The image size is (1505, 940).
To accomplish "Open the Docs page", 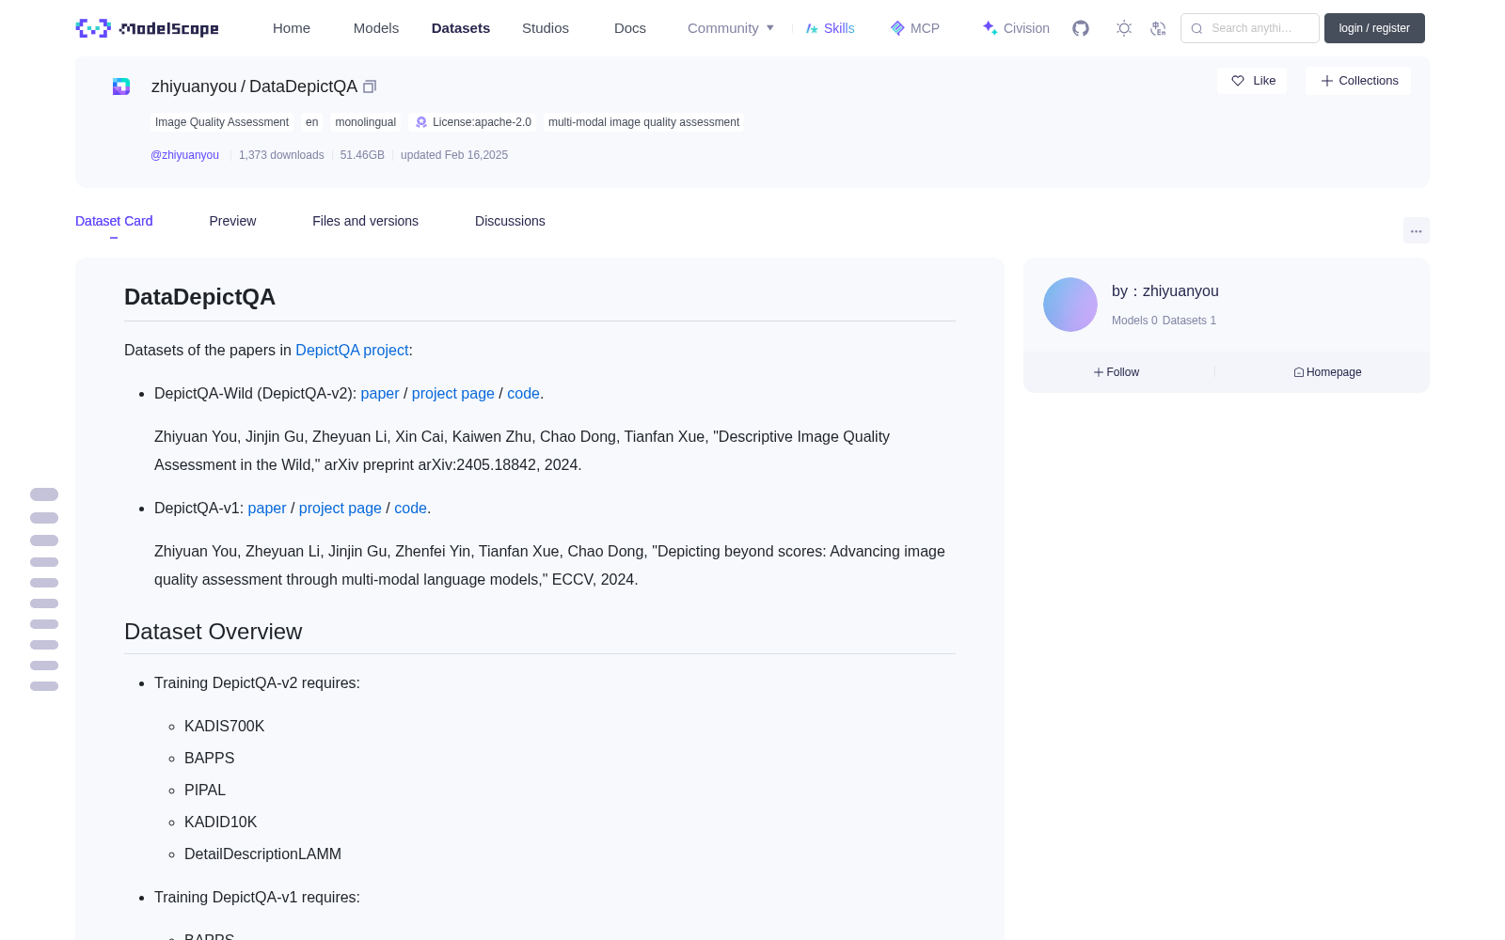I will (x=630, y=28).
